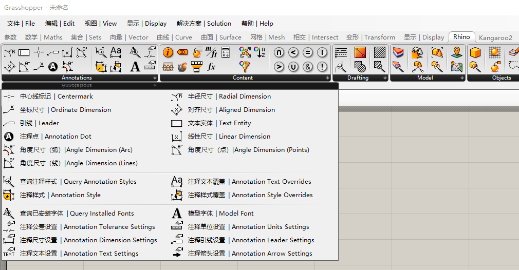Viewport: 519px width, 270px height.
Task: Click the orange cube icon in Objects panel
Action: (475, 52)
